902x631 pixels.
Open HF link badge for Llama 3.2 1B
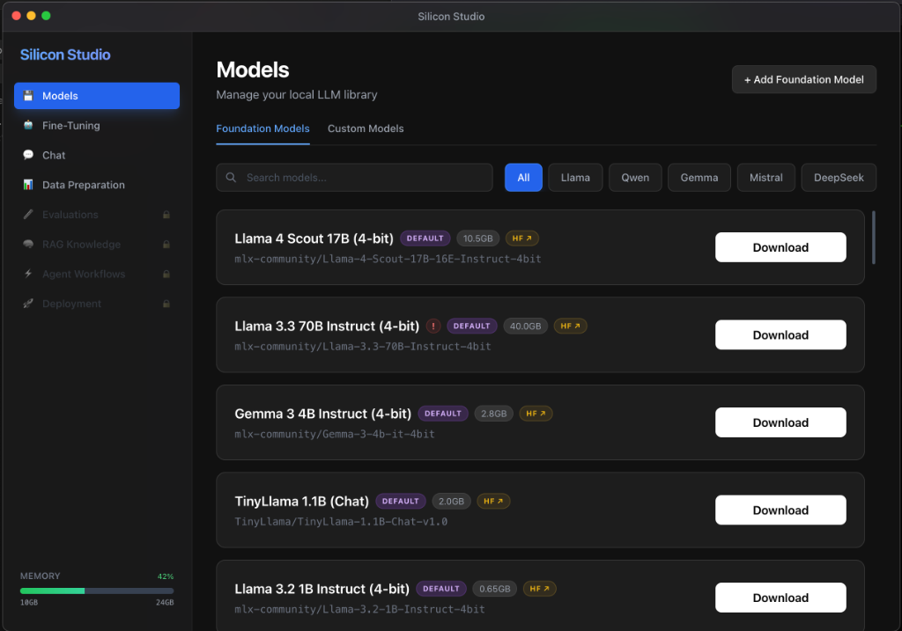pos(540,589)
